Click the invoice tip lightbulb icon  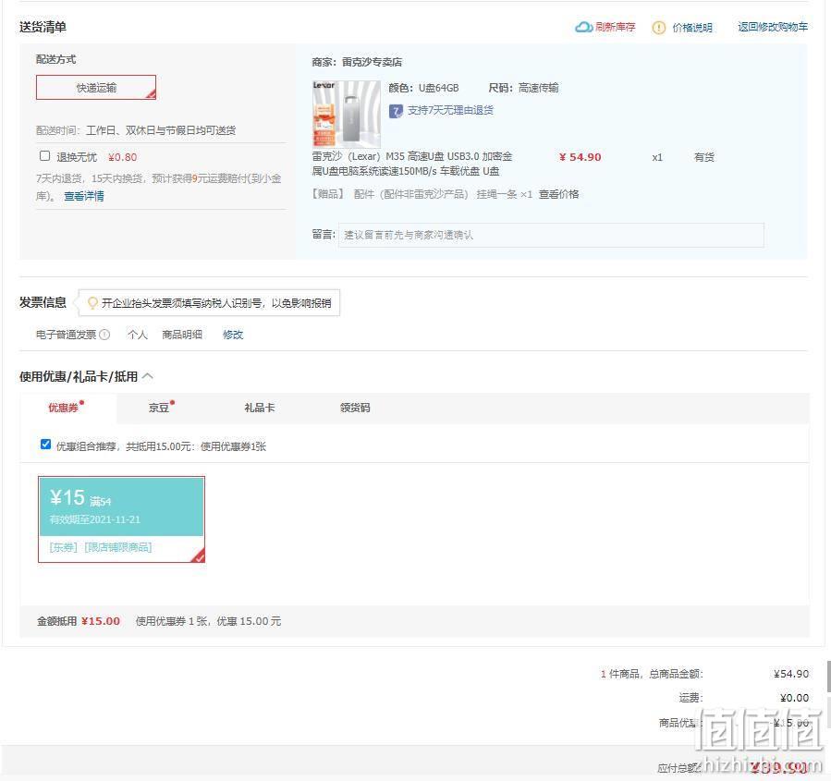[92, 303]
